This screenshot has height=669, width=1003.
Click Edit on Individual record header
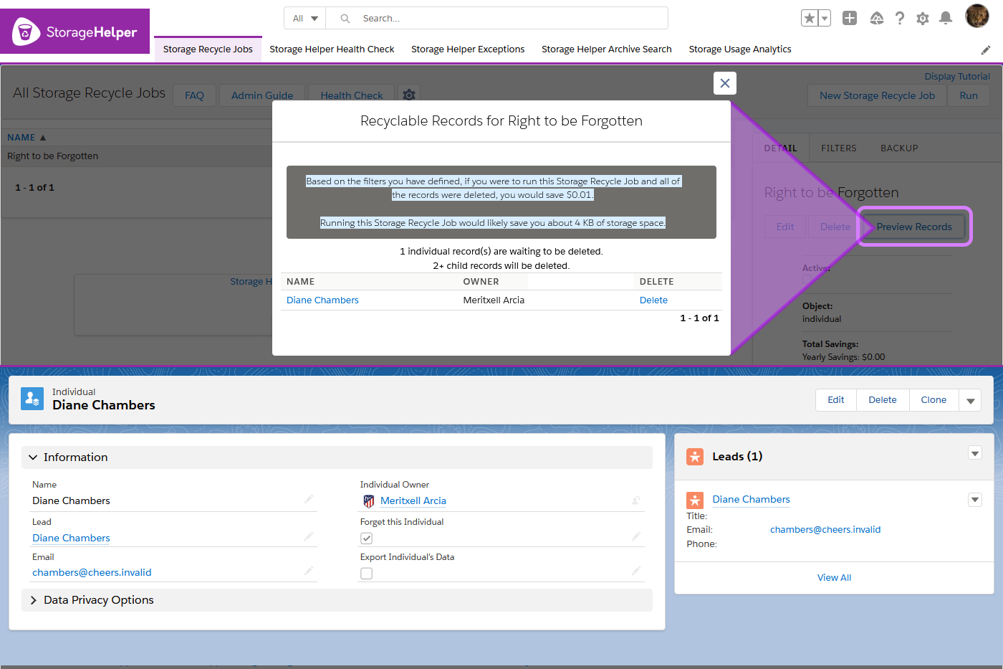click(836, 400)
